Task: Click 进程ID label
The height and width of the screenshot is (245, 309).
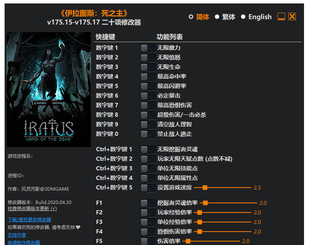Action: [x=16, y=176]
